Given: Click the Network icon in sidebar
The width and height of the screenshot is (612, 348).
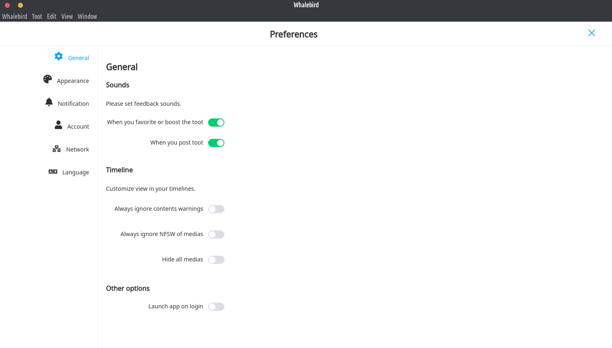Looking at the screenshot, I should pyautogui.click(x=56, y=149).
